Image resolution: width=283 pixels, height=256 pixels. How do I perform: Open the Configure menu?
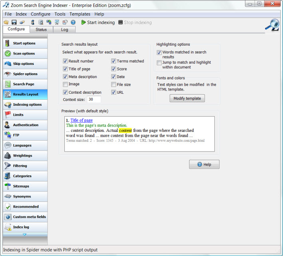[40, 14]
